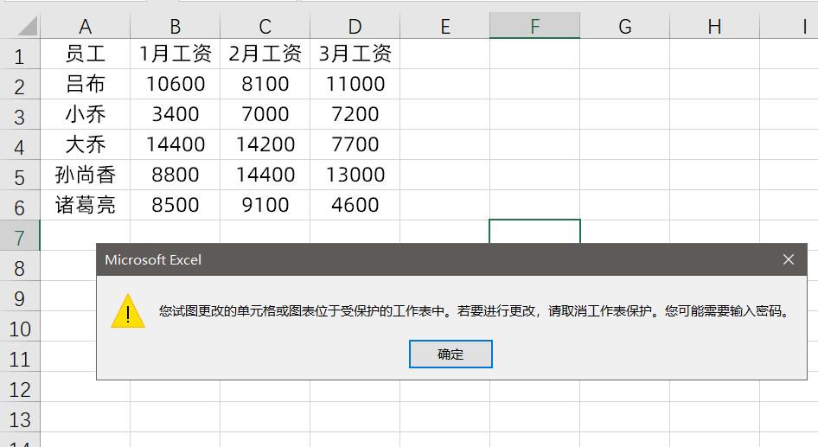This screenshot has height=447, width=818.
Task: Select column H header
Action: [x=715, y=26]
